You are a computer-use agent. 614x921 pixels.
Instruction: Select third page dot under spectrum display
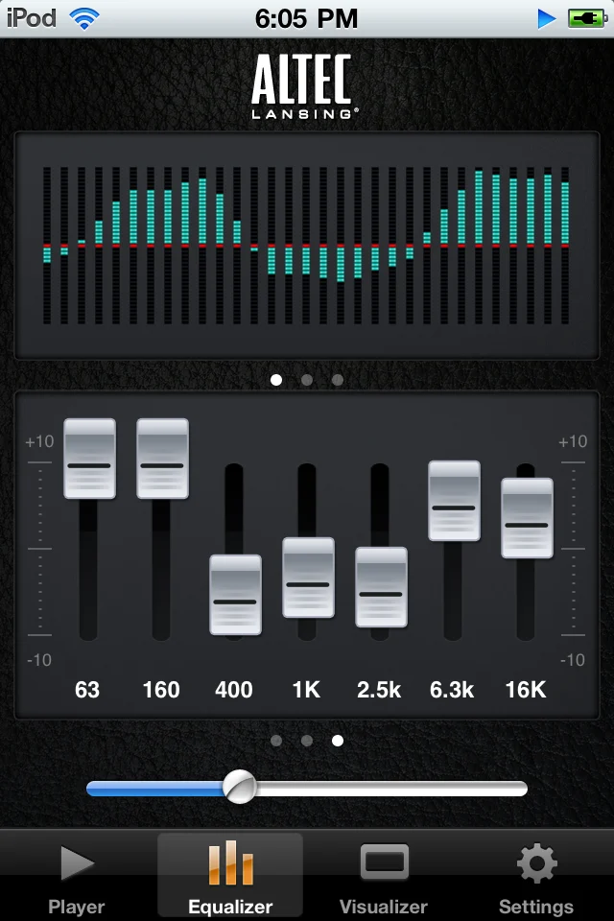pos(338,380)
